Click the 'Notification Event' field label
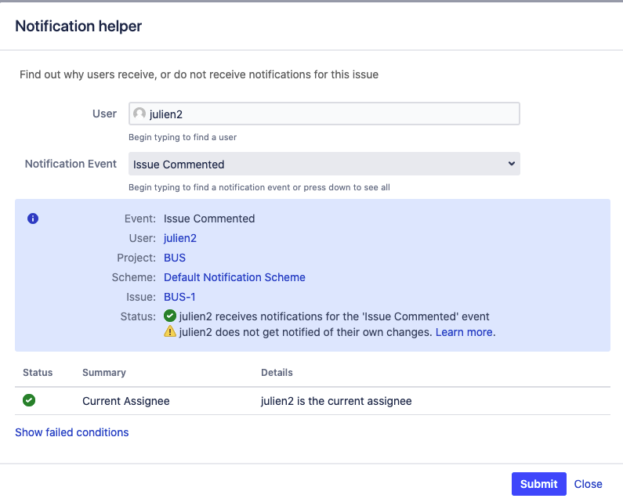This screenshot has height=502, width=623. [71, 164]
